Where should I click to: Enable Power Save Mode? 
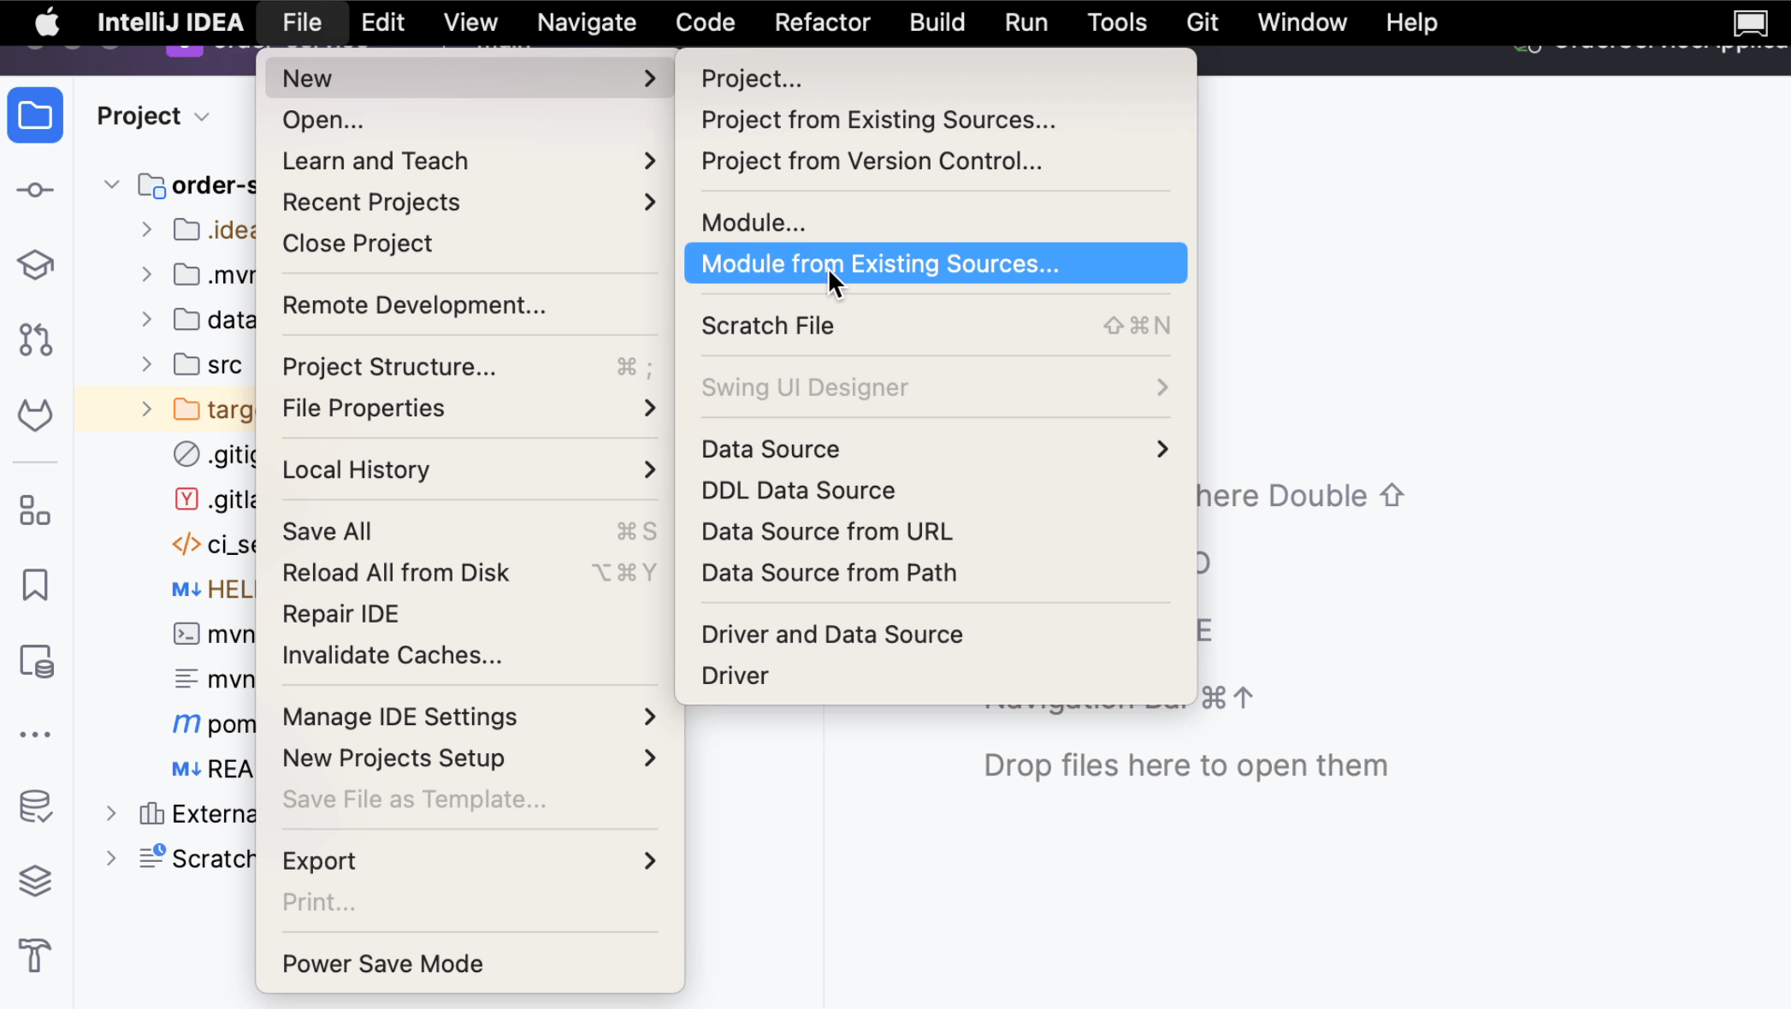(x=382, y=963)
